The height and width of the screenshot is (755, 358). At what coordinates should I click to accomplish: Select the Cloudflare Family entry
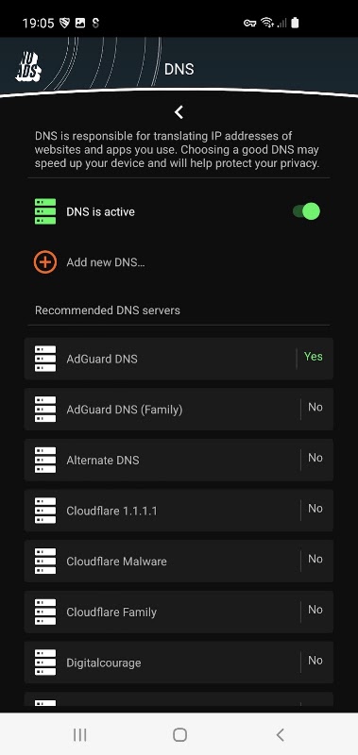click(179, 612)
